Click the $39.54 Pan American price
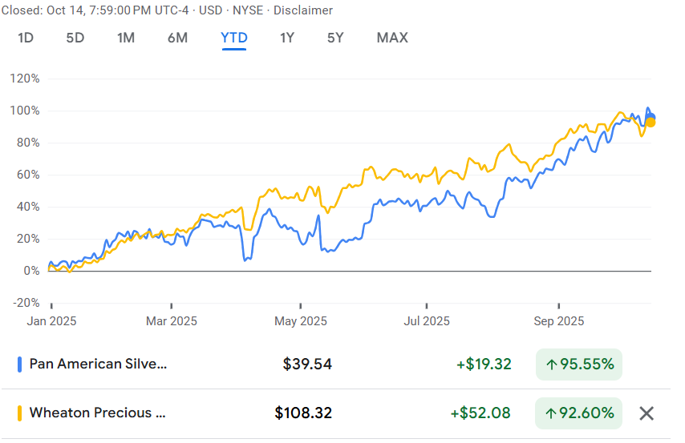The height and width of the screenshot is (443, 685). 307,364
